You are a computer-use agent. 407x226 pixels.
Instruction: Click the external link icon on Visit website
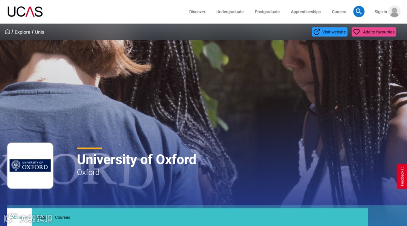[x=317, y=32]
